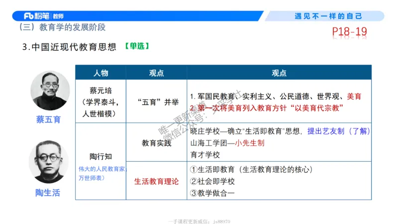Click the red line 第一次将美育列入教育方针
The height and width of the screenshot is (224, 398).
click(x=267, y=108)
